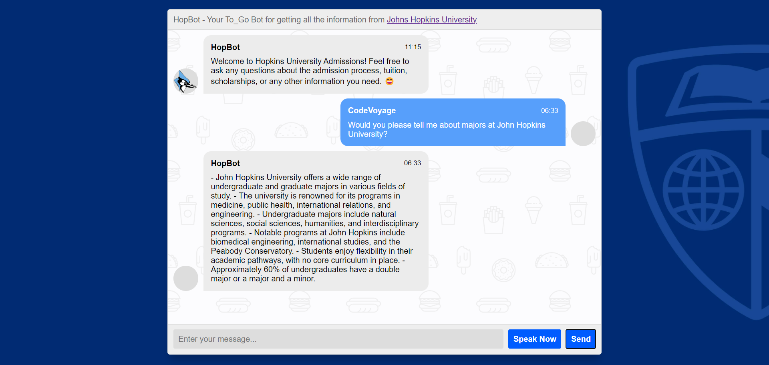This screenshot has width=769, height=365.
Task: Focus the Enter your message input field
Action: click(338, 339)
